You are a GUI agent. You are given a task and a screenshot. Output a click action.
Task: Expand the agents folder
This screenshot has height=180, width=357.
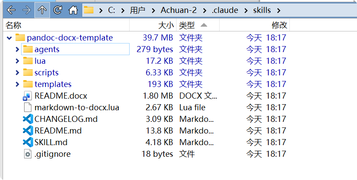click(17, 49)
